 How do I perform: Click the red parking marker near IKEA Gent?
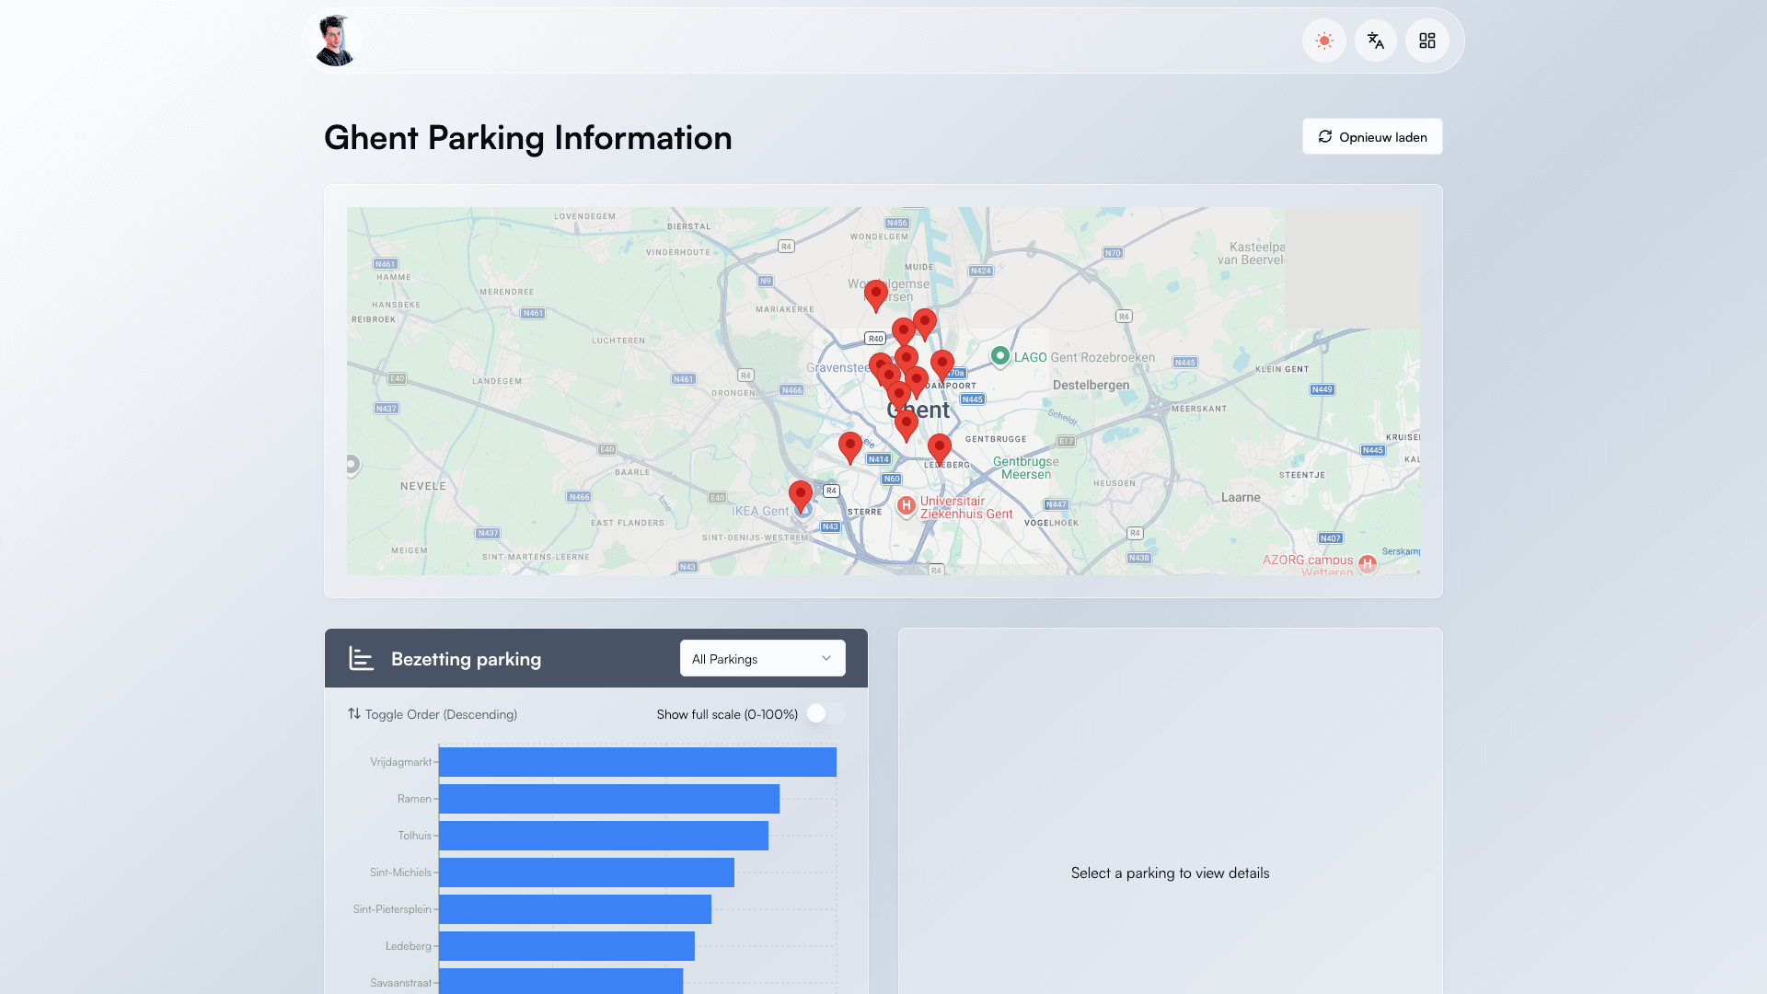tap(800, 495)
